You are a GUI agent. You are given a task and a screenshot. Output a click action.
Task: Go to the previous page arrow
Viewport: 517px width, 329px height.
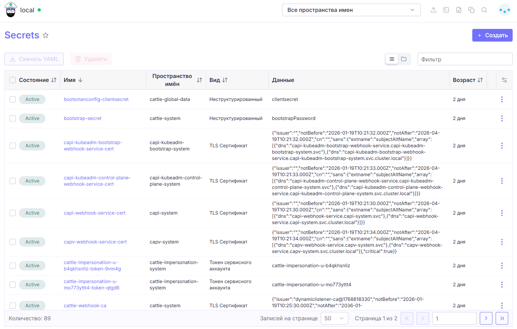point(423,318)
